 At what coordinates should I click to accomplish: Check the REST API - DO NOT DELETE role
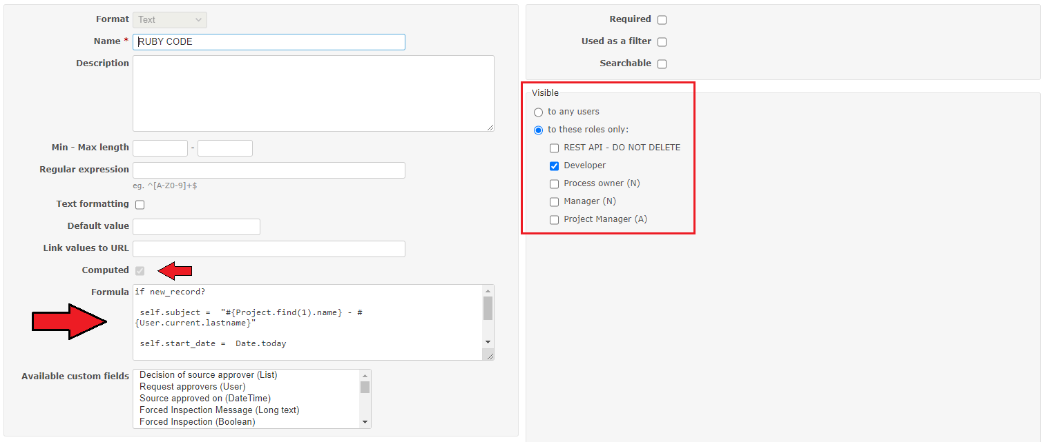(554, 148)
